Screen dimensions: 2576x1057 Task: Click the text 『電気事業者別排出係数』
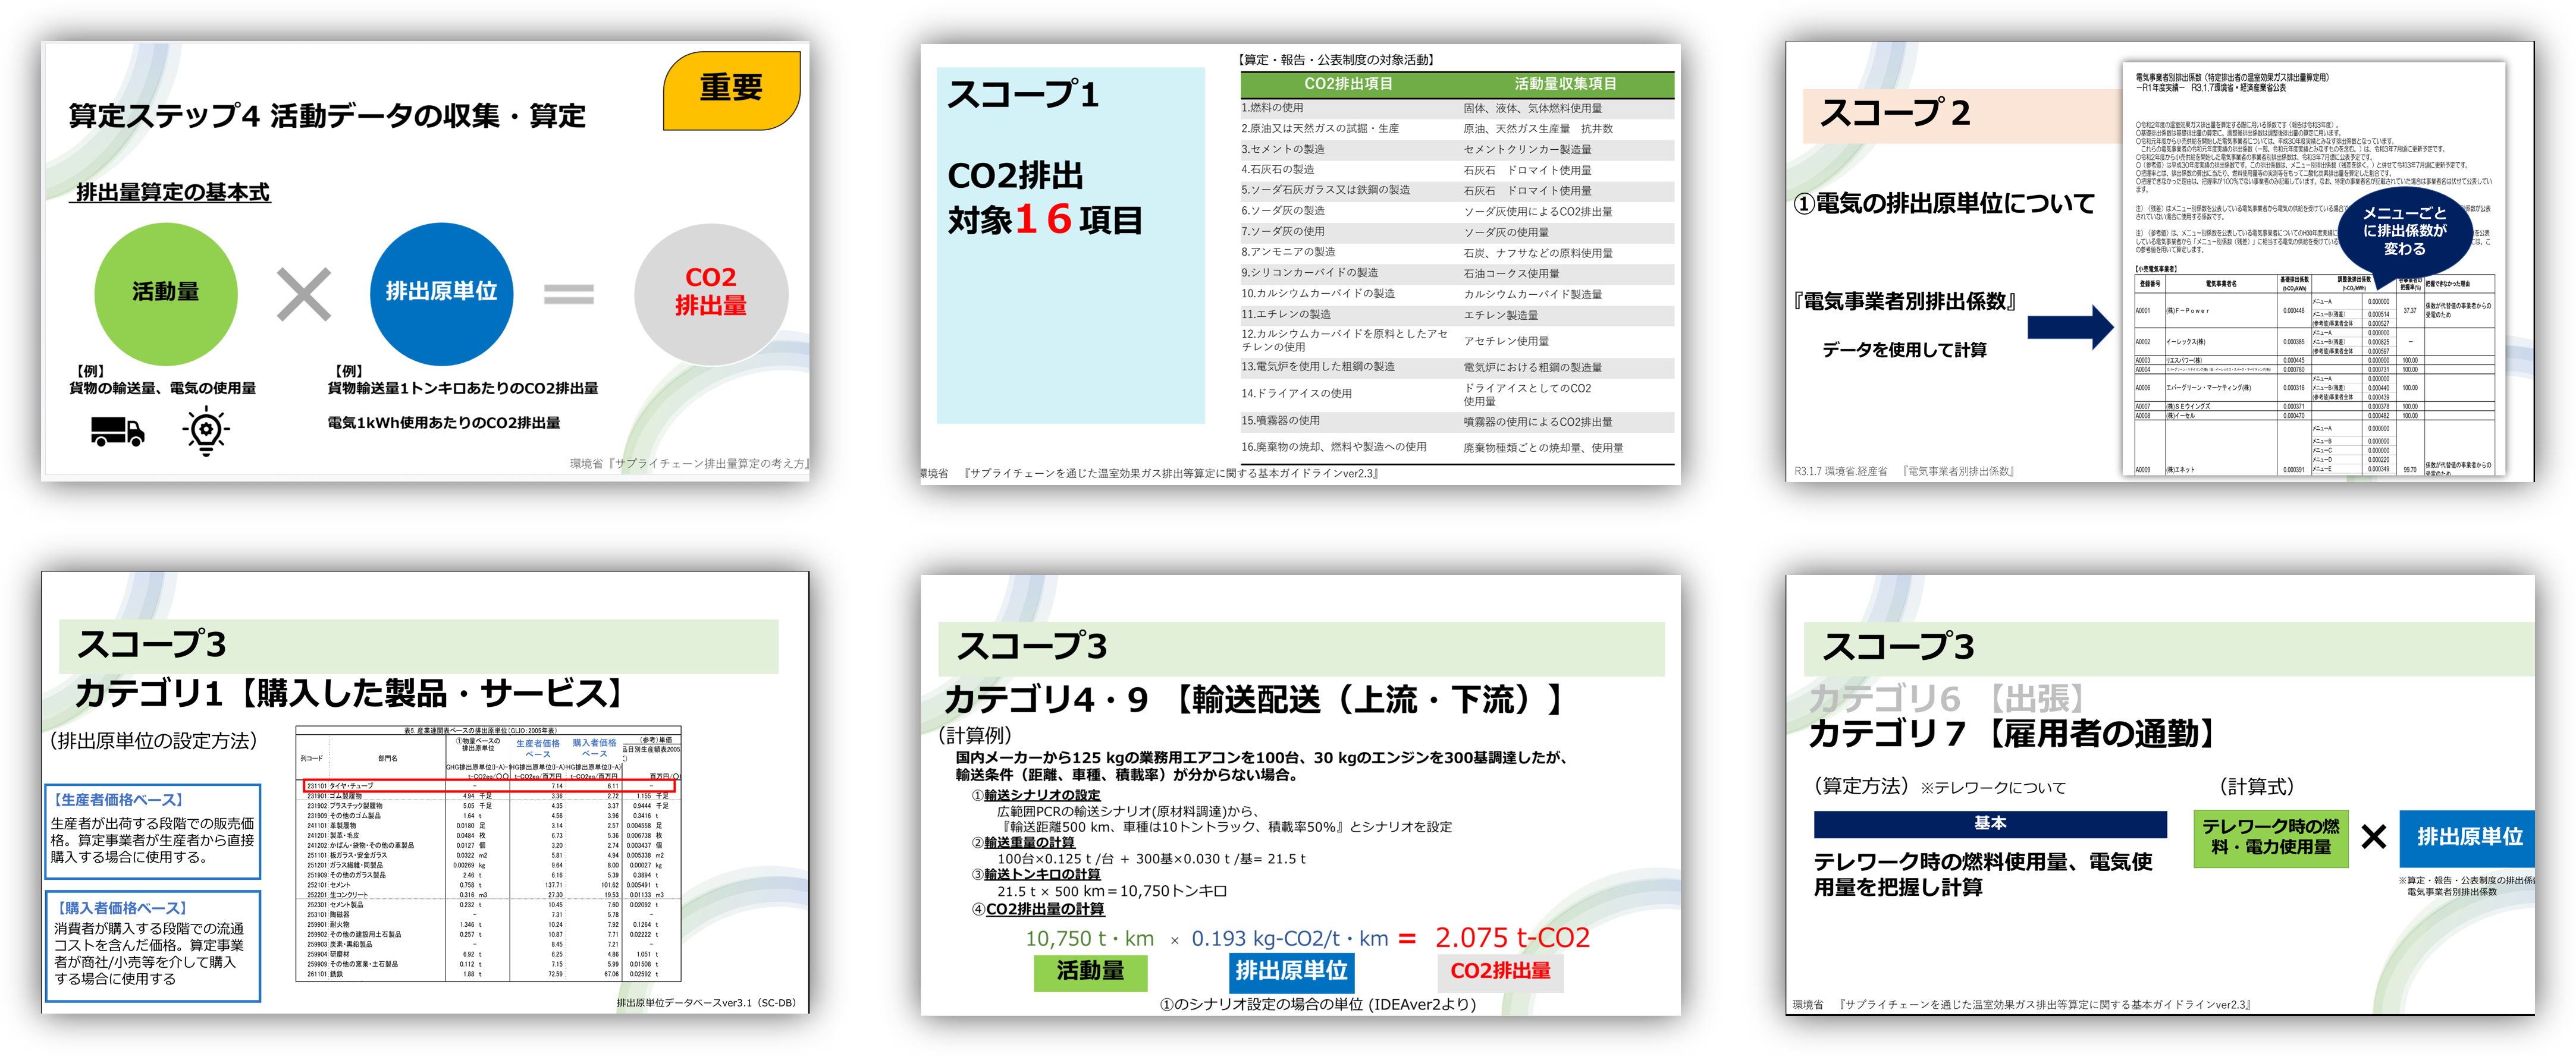pos(1905,301)
